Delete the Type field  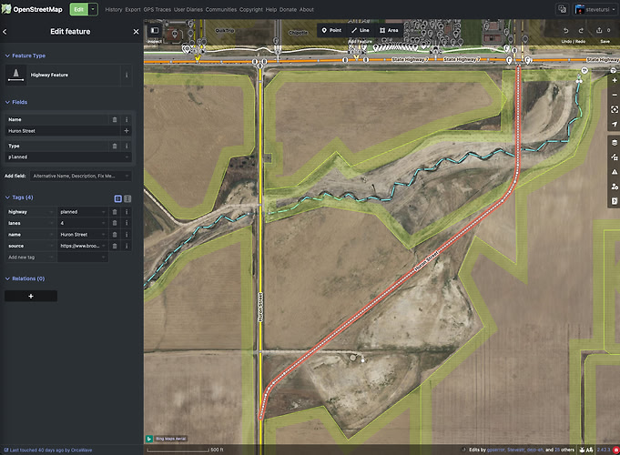point(115,146)
